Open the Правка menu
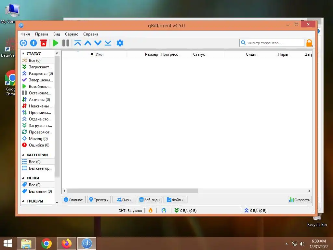 point(41,34)
